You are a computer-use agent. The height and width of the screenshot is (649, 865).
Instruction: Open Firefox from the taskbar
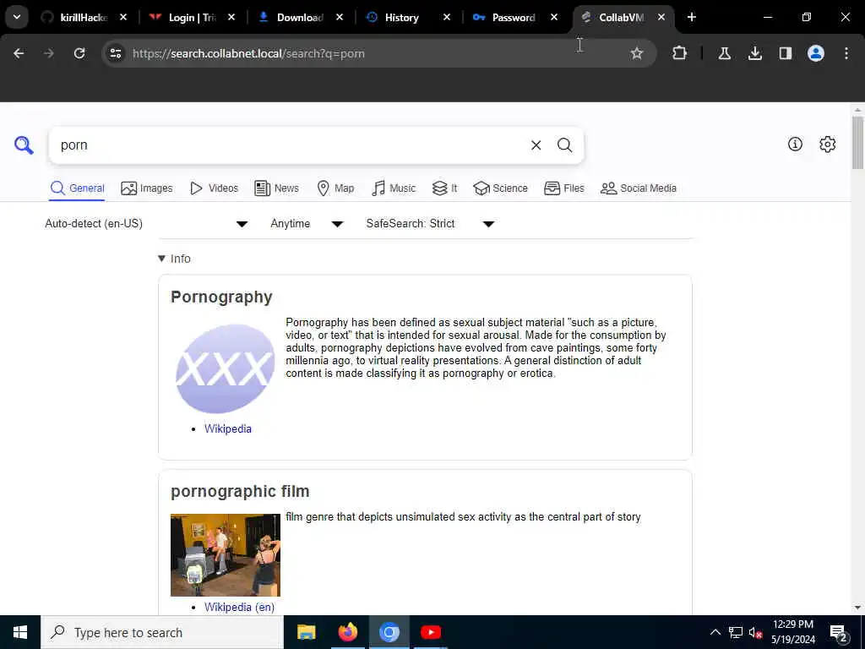[347, 632]
